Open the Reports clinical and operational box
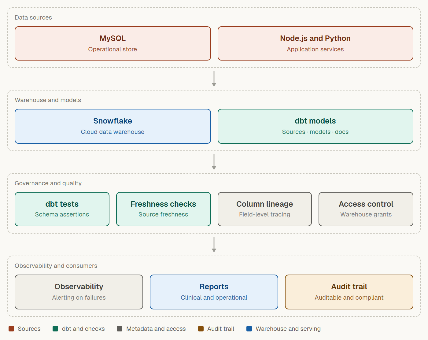This screenshot has width=428, height=340. 214,292
